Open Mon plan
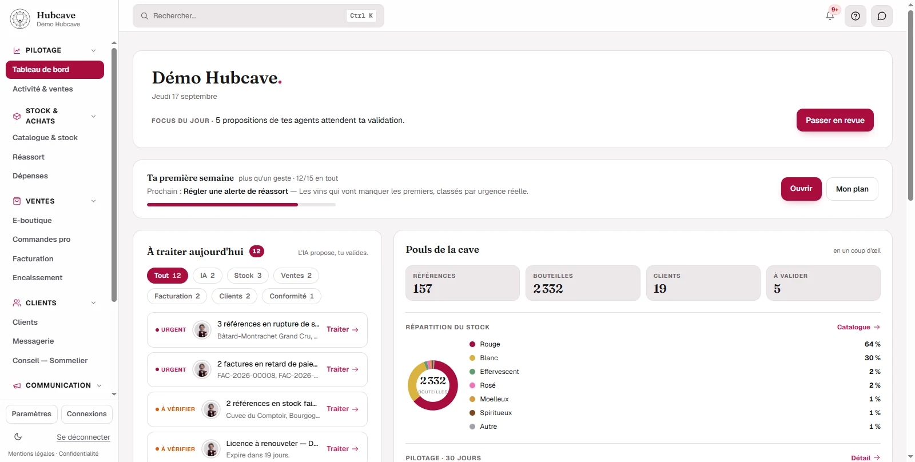The image size is (915, 462). click(852, 189)
